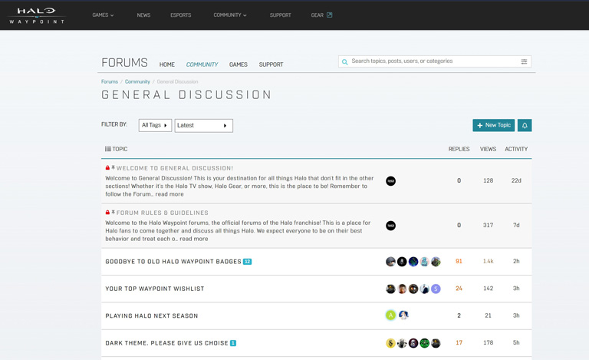Open Goodbye to Old Halo Waypoint Badges topic

pyautogui.click(x=173, y=262)
